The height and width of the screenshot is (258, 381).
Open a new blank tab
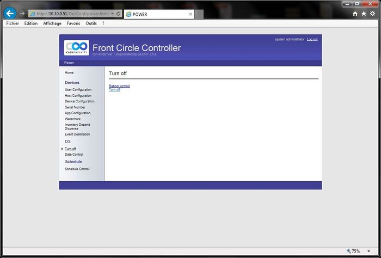[199, 14]
